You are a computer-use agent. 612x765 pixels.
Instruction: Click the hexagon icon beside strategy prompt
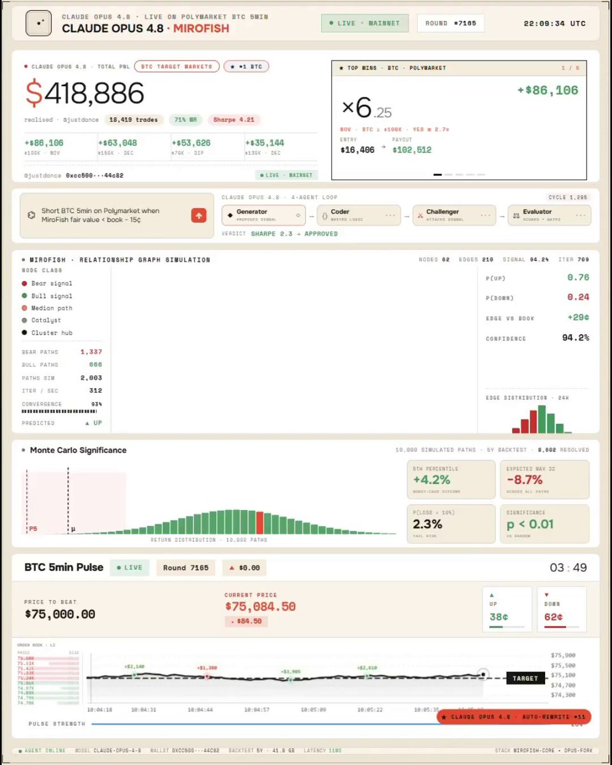point(31,215)
